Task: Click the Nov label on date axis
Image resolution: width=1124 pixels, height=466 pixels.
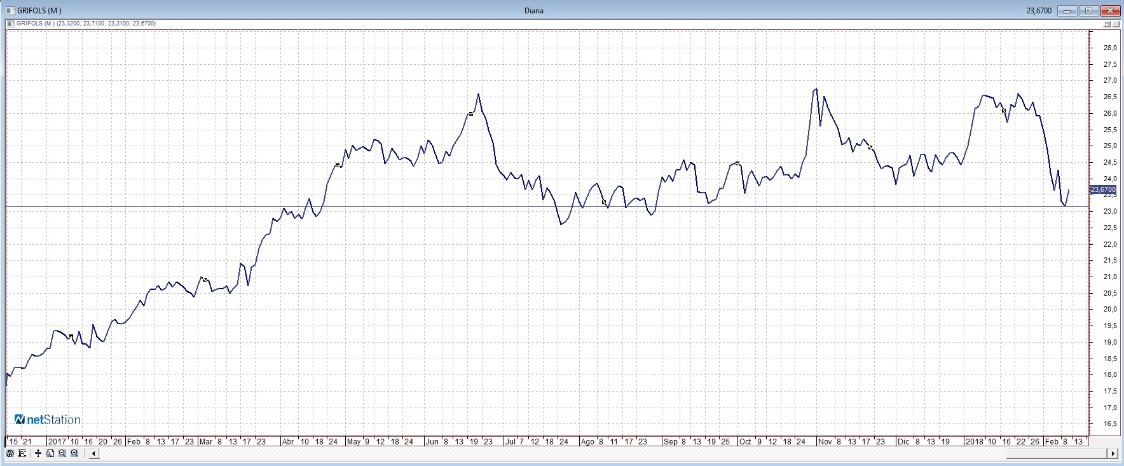Action: (x=826, y=441)
